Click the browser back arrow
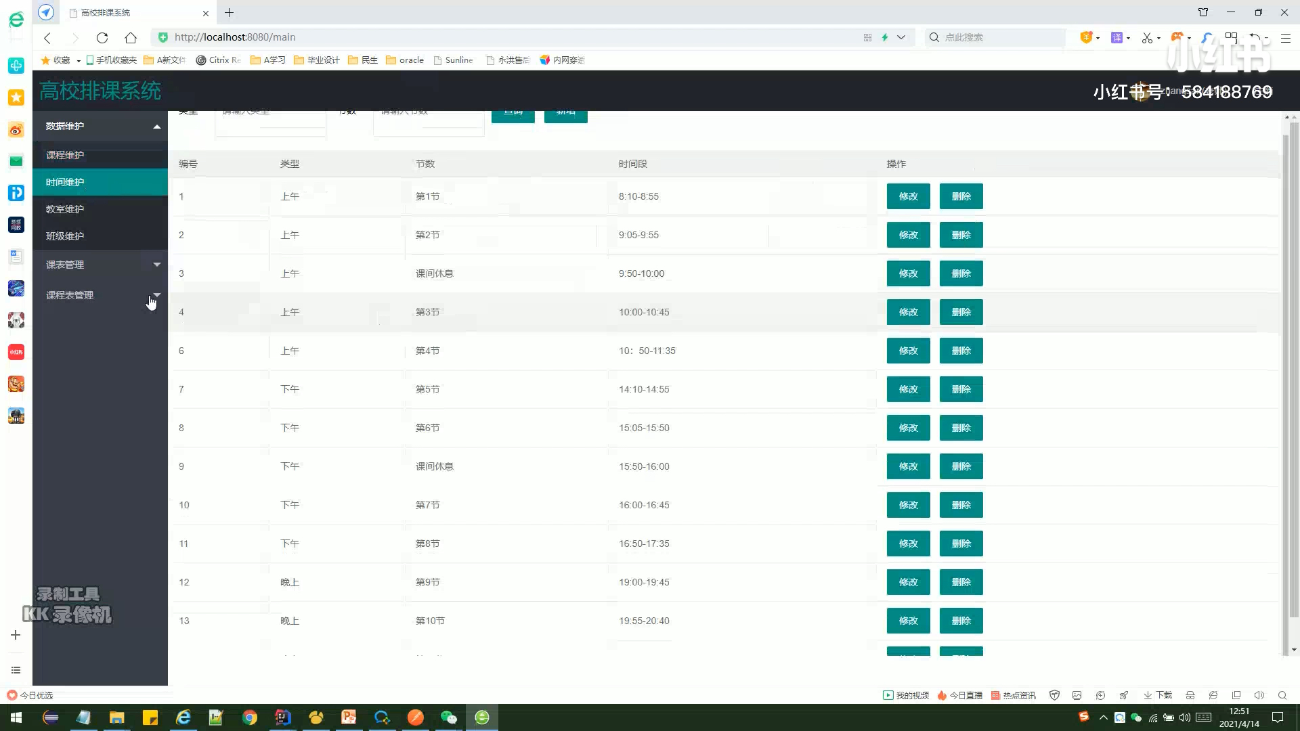 [47, 38]
